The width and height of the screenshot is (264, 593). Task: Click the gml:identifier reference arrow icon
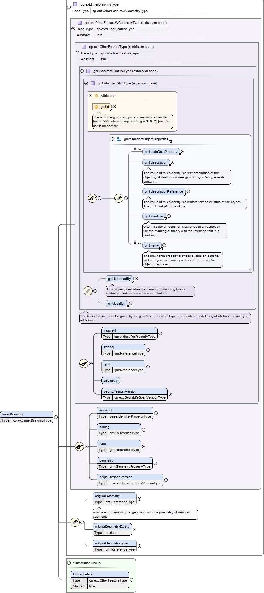166,219
